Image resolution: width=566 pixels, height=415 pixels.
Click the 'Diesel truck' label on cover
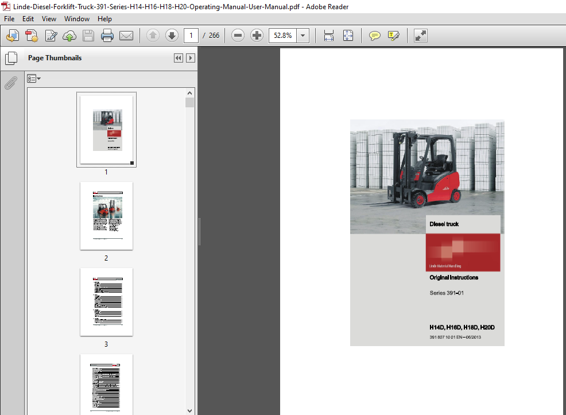(x=444, y=224)
